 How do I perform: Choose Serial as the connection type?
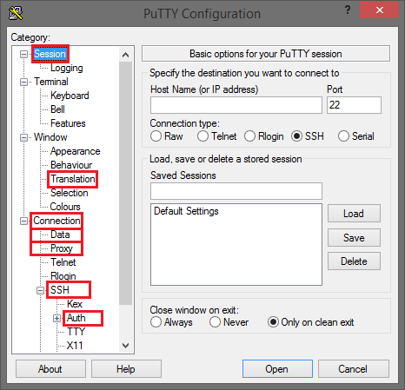tap(343, 136)
